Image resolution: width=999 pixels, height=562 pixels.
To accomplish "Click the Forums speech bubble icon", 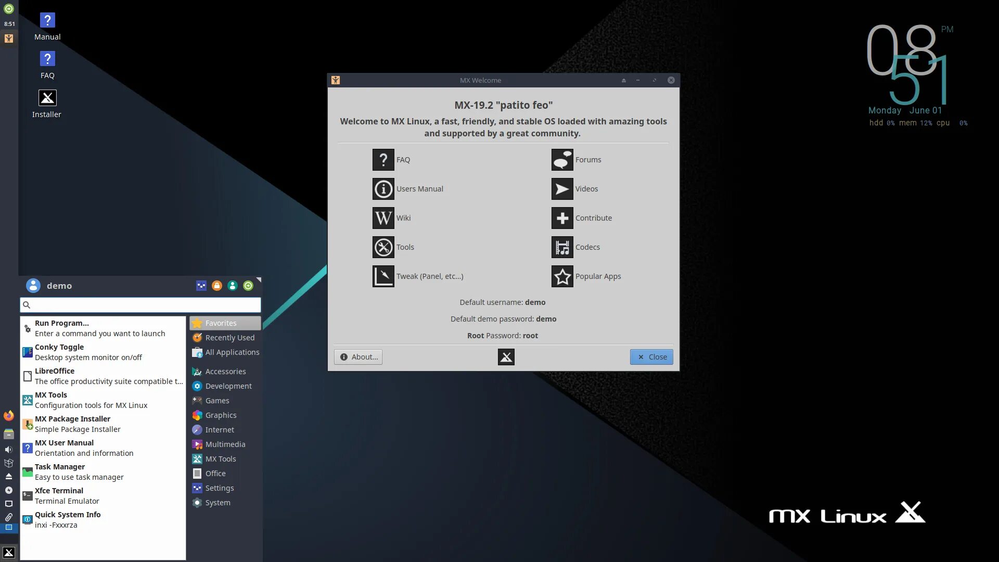I will (x=562, y=160).
